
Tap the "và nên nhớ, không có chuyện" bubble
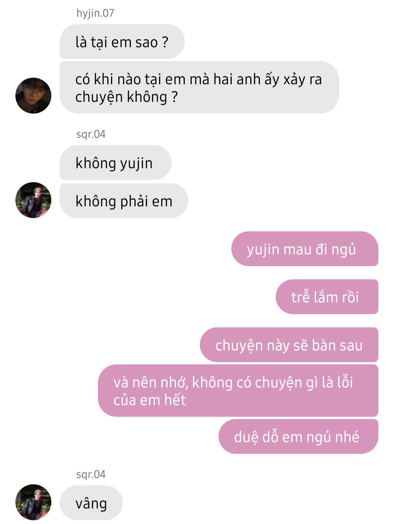click(238, 391)
